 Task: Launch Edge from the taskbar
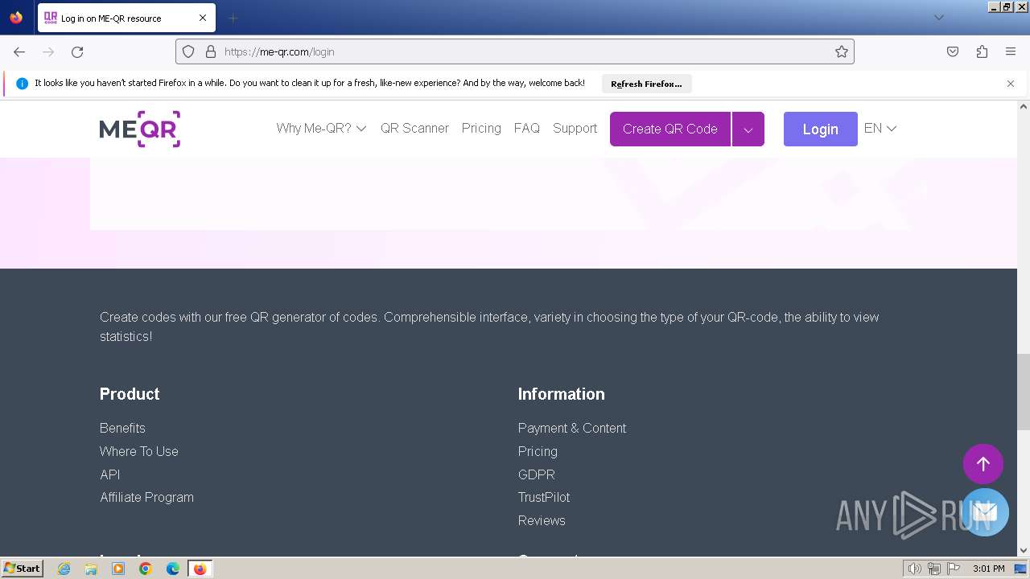[x=173, y=569]
